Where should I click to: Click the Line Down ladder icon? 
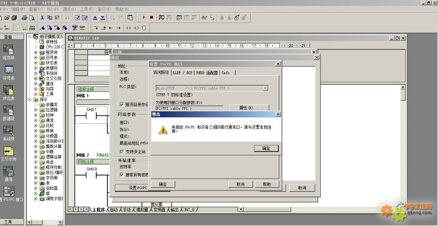click(96, 28)
